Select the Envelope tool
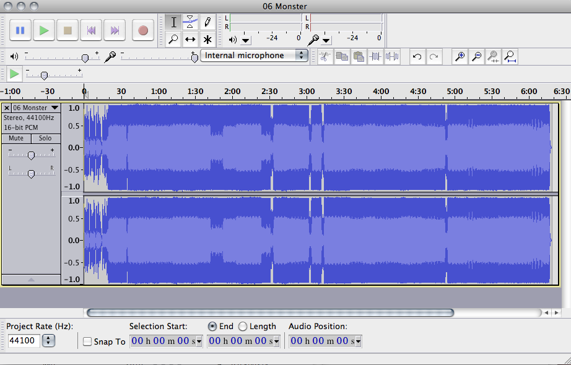The image size is (571, 365). point(190,22)
